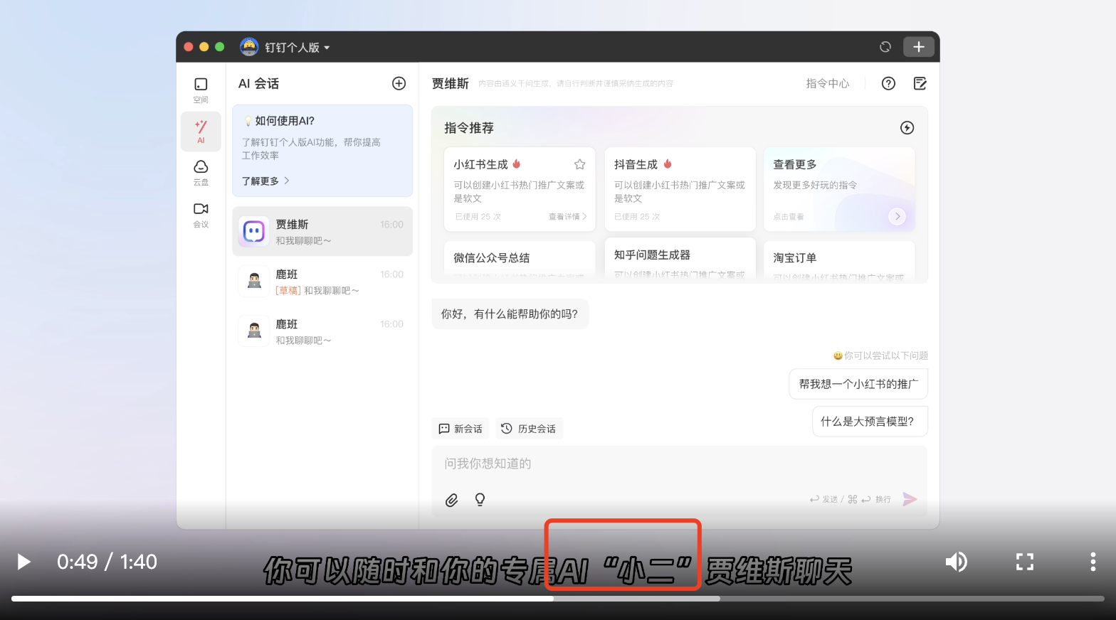Viewport: 1116px width, 620px height.
Task: Click the lightbulb prompt icon
Action: pos(480,500)
